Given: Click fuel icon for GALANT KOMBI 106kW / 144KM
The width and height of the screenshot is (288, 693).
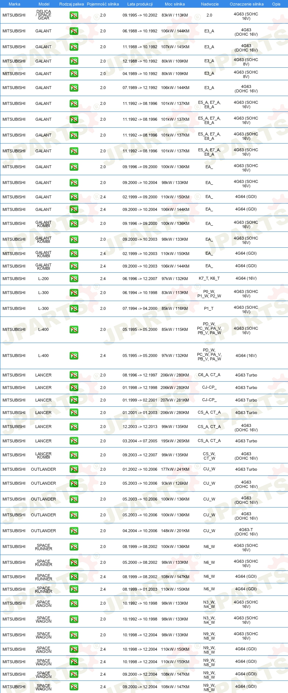Looking at the screenshot, I should 74,266.
